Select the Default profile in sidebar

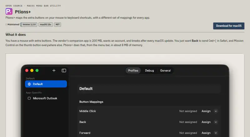coord(46,84)
